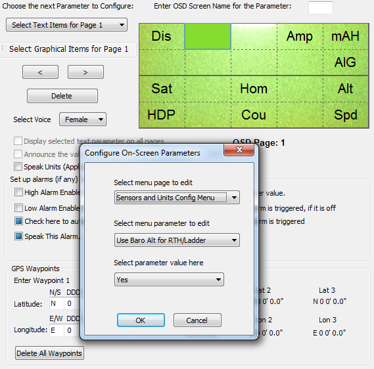The width and height of the screenshot is (374, 369).
Task: Expand the parameter value dropdown showing Yes
Action: click(x=169, y=280)
